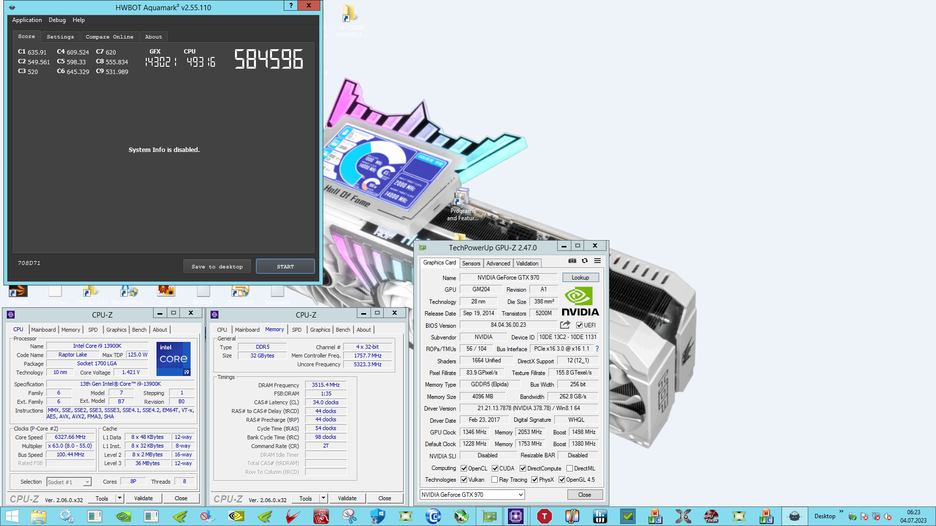Open File Explorer from the taskbar
Screen dimensions: 936x526
pyautogui.click(x=39, y=516)
